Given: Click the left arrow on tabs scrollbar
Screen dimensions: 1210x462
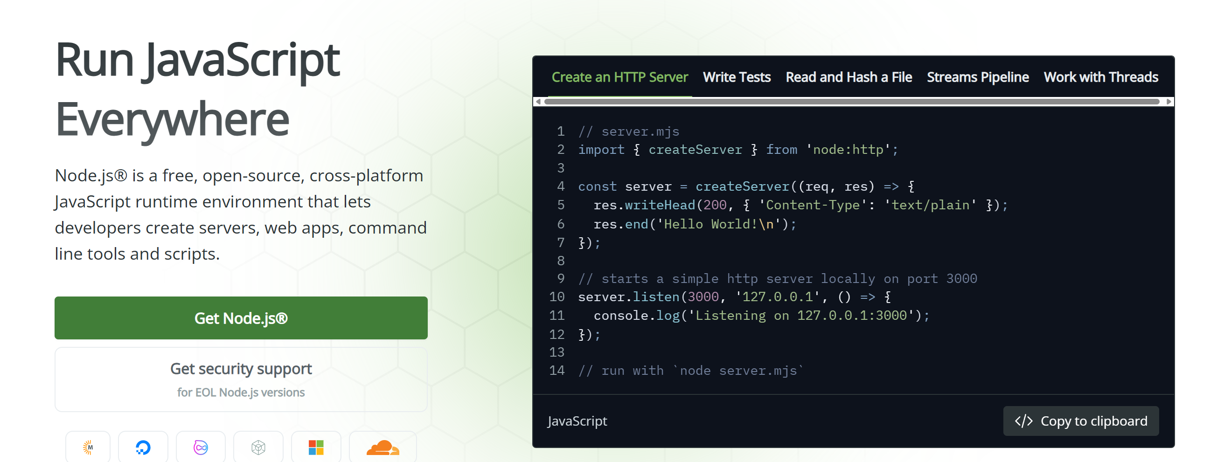Looking at the screenshot, I should (x=538, y=102).
